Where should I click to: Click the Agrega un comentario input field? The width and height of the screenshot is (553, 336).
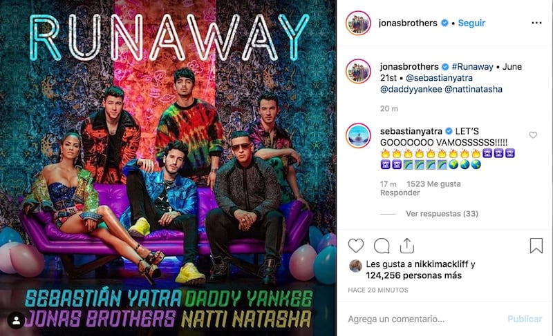[x=423, y=319]
